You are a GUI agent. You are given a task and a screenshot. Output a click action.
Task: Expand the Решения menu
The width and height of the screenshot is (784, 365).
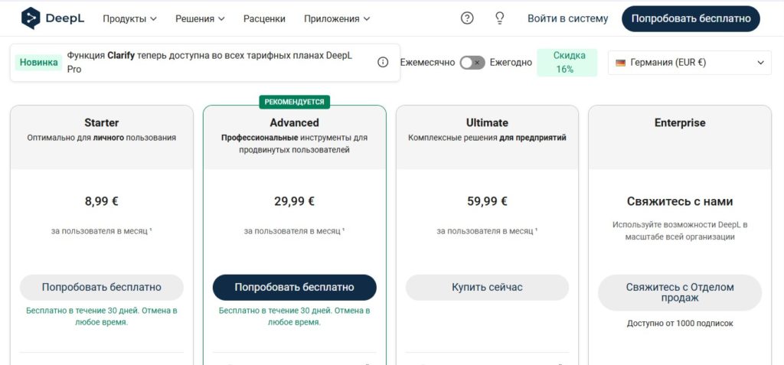pos(200,19)
